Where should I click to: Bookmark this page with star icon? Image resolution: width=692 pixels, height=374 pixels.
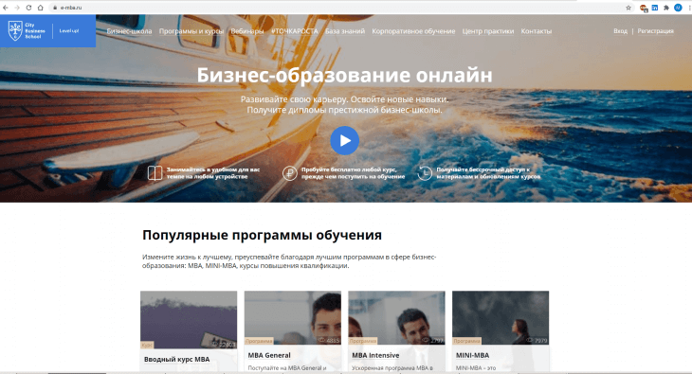coord(628,8)
